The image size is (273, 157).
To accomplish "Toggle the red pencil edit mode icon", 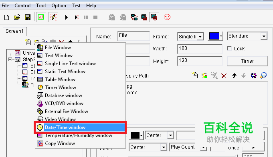I will tap(53, 17).
